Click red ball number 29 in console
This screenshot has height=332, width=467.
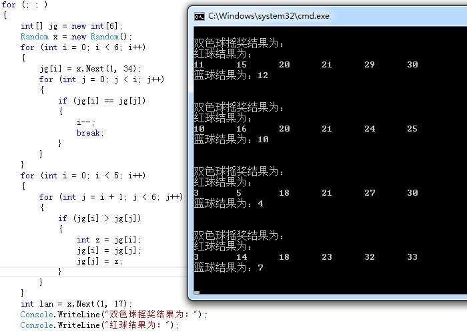coord(370,65)
